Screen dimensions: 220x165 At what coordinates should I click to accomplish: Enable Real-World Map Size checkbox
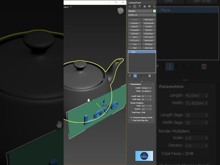coord(131,120)
